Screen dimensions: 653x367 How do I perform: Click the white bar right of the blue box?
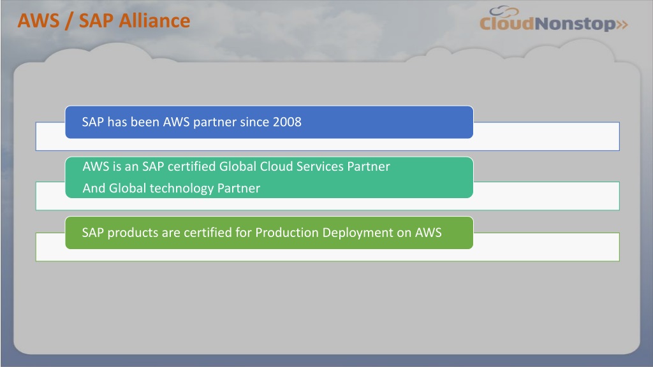[547, 136]
